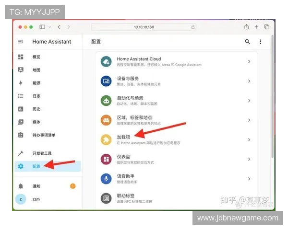Click the page vertical scrollbar
The width and height of the screenshot is (288, 230).
click(x=272, y=96)
